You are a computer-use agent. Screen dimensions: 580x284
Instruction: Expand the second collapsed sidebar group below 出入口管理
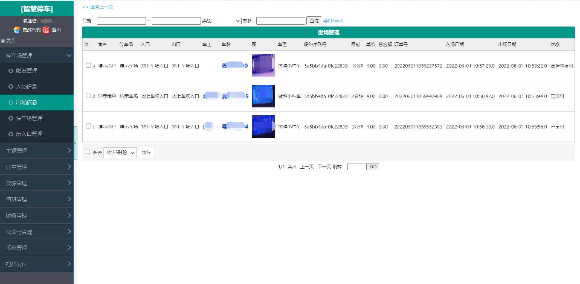coord(37,167)
